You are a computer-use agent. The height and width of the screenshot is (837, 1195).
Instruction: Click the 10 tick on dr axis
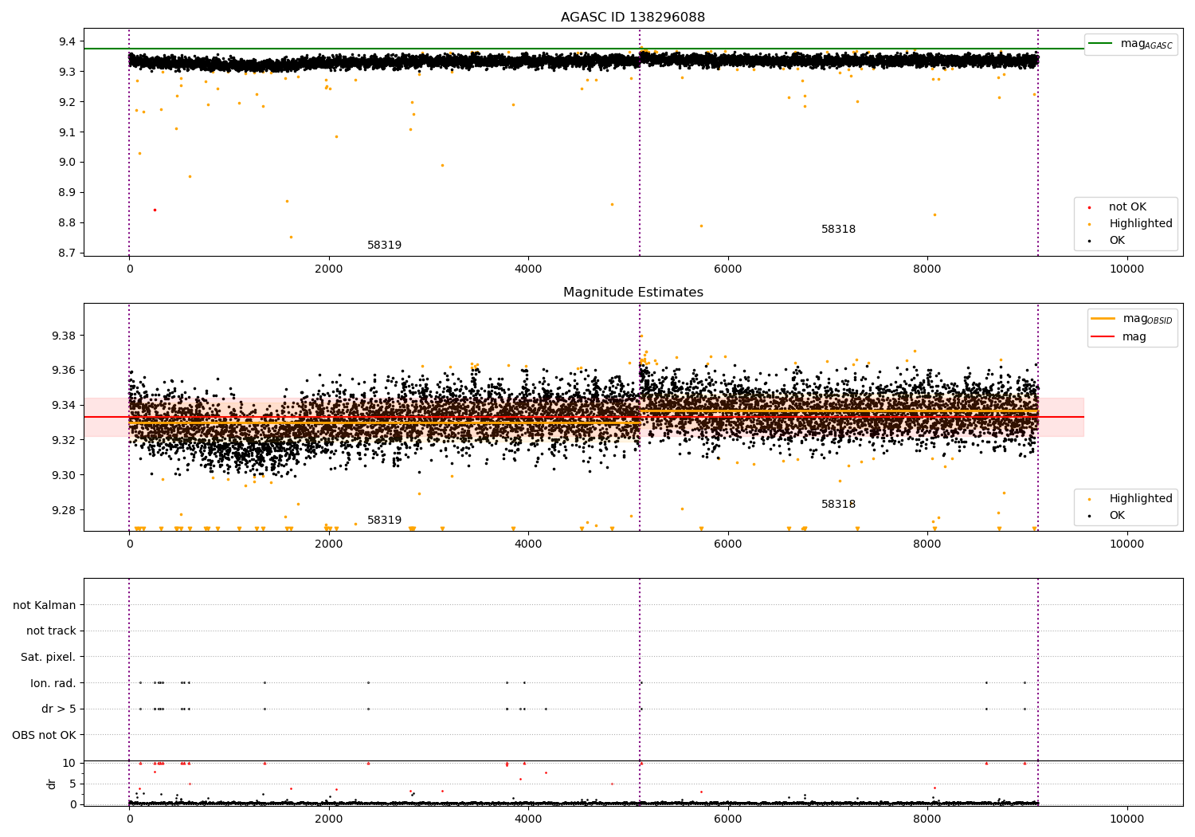point(69,763)
